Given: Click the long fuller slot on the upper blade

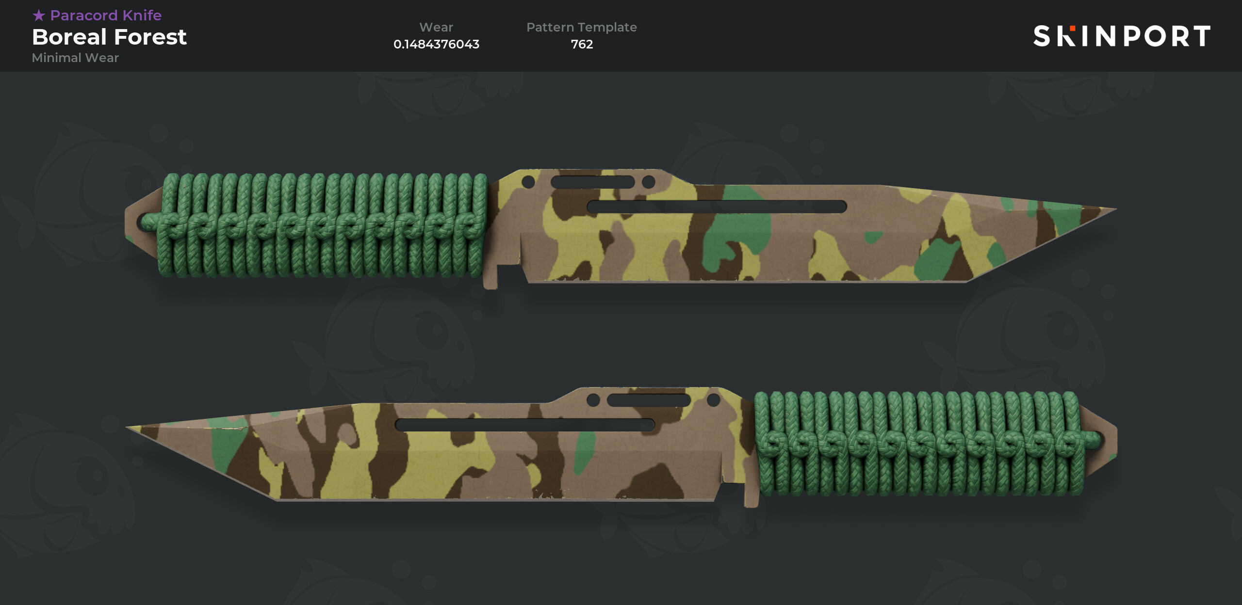Looking at the screenshot, I should 717,207.
